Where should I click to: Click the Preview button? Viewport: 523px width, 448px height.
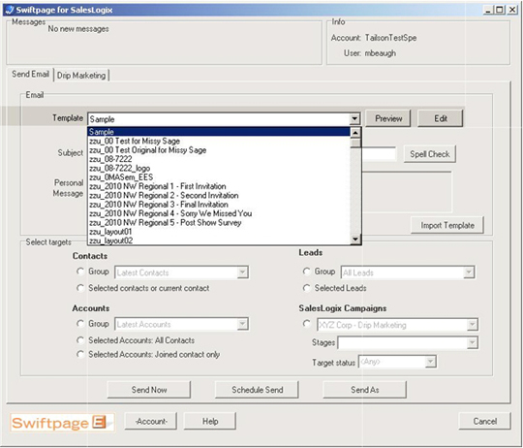click(x=388, y=118)
